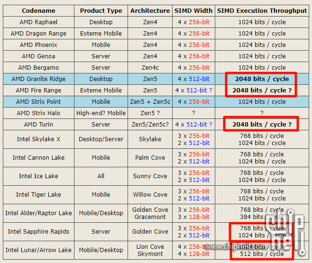This screenshot has height=263, width=312.
Task: Click Granite Ridge 4 x 512-bit cell
Action: (x=193, y=79)
